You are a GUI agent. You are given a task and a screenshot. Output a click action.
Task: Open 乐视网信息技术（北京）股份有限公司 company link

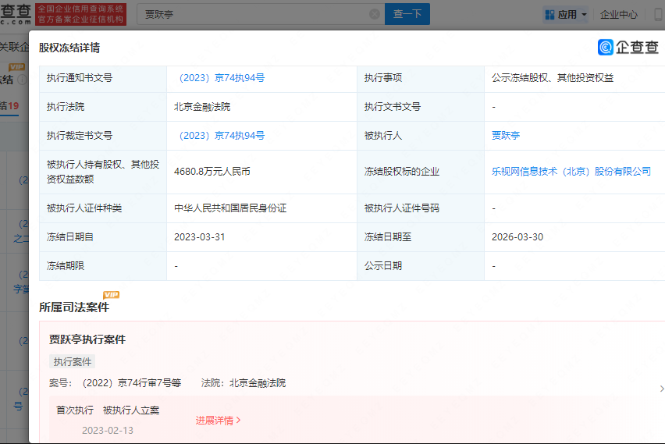(571, 172)
